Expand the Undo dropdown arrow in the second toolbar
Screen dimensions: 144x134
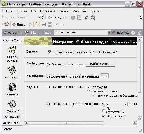point(62,26)
